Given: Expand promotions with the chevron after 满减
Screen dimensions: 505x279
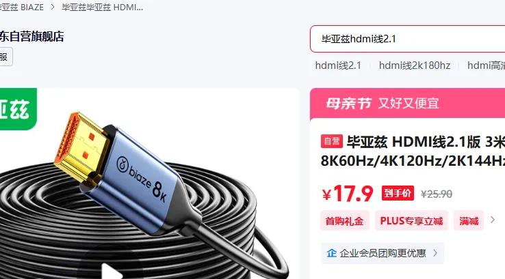Looking at the screenshot, I should pos(493,220).
